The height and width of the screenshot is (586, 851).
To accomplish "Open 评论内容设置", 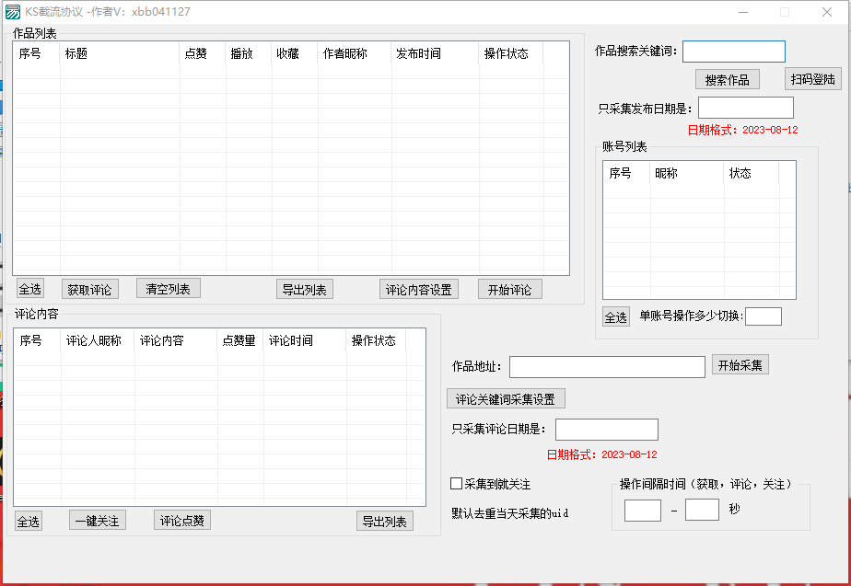I will tap(418, 290).
